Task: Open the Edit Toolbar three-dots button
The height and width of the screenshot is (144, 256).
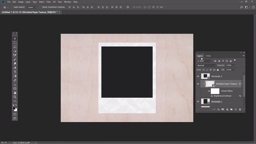Action: 15,101
